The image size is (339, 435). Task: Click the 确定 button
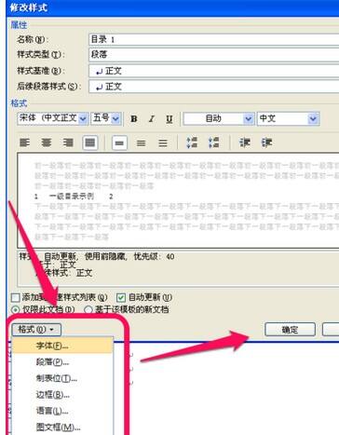(x=290, y=330)
